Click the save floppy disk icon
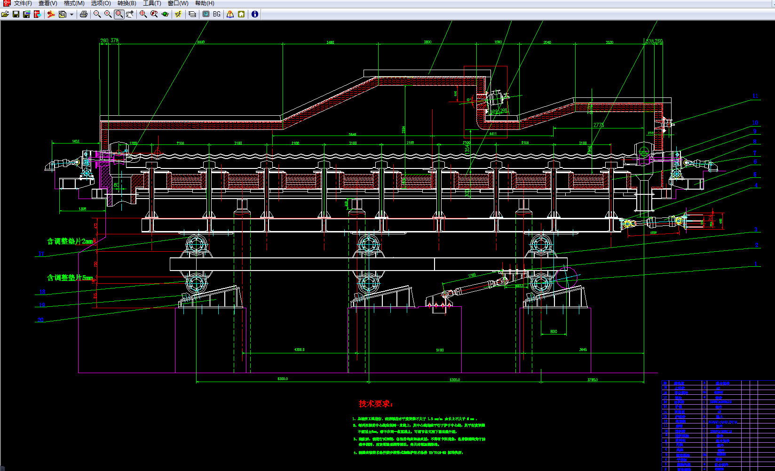 pyautogui.click(x=16, y=14)
